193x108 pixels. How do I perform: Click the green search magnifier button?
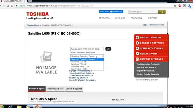tap(162, 12)
